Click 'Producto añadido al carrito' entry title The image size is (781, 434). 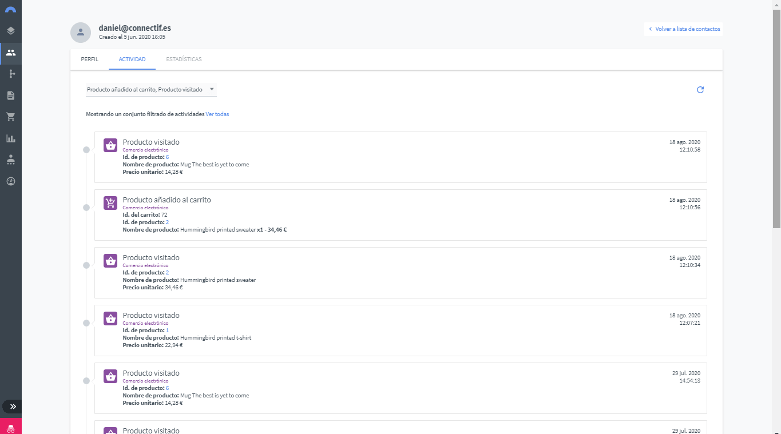(167, 200)
